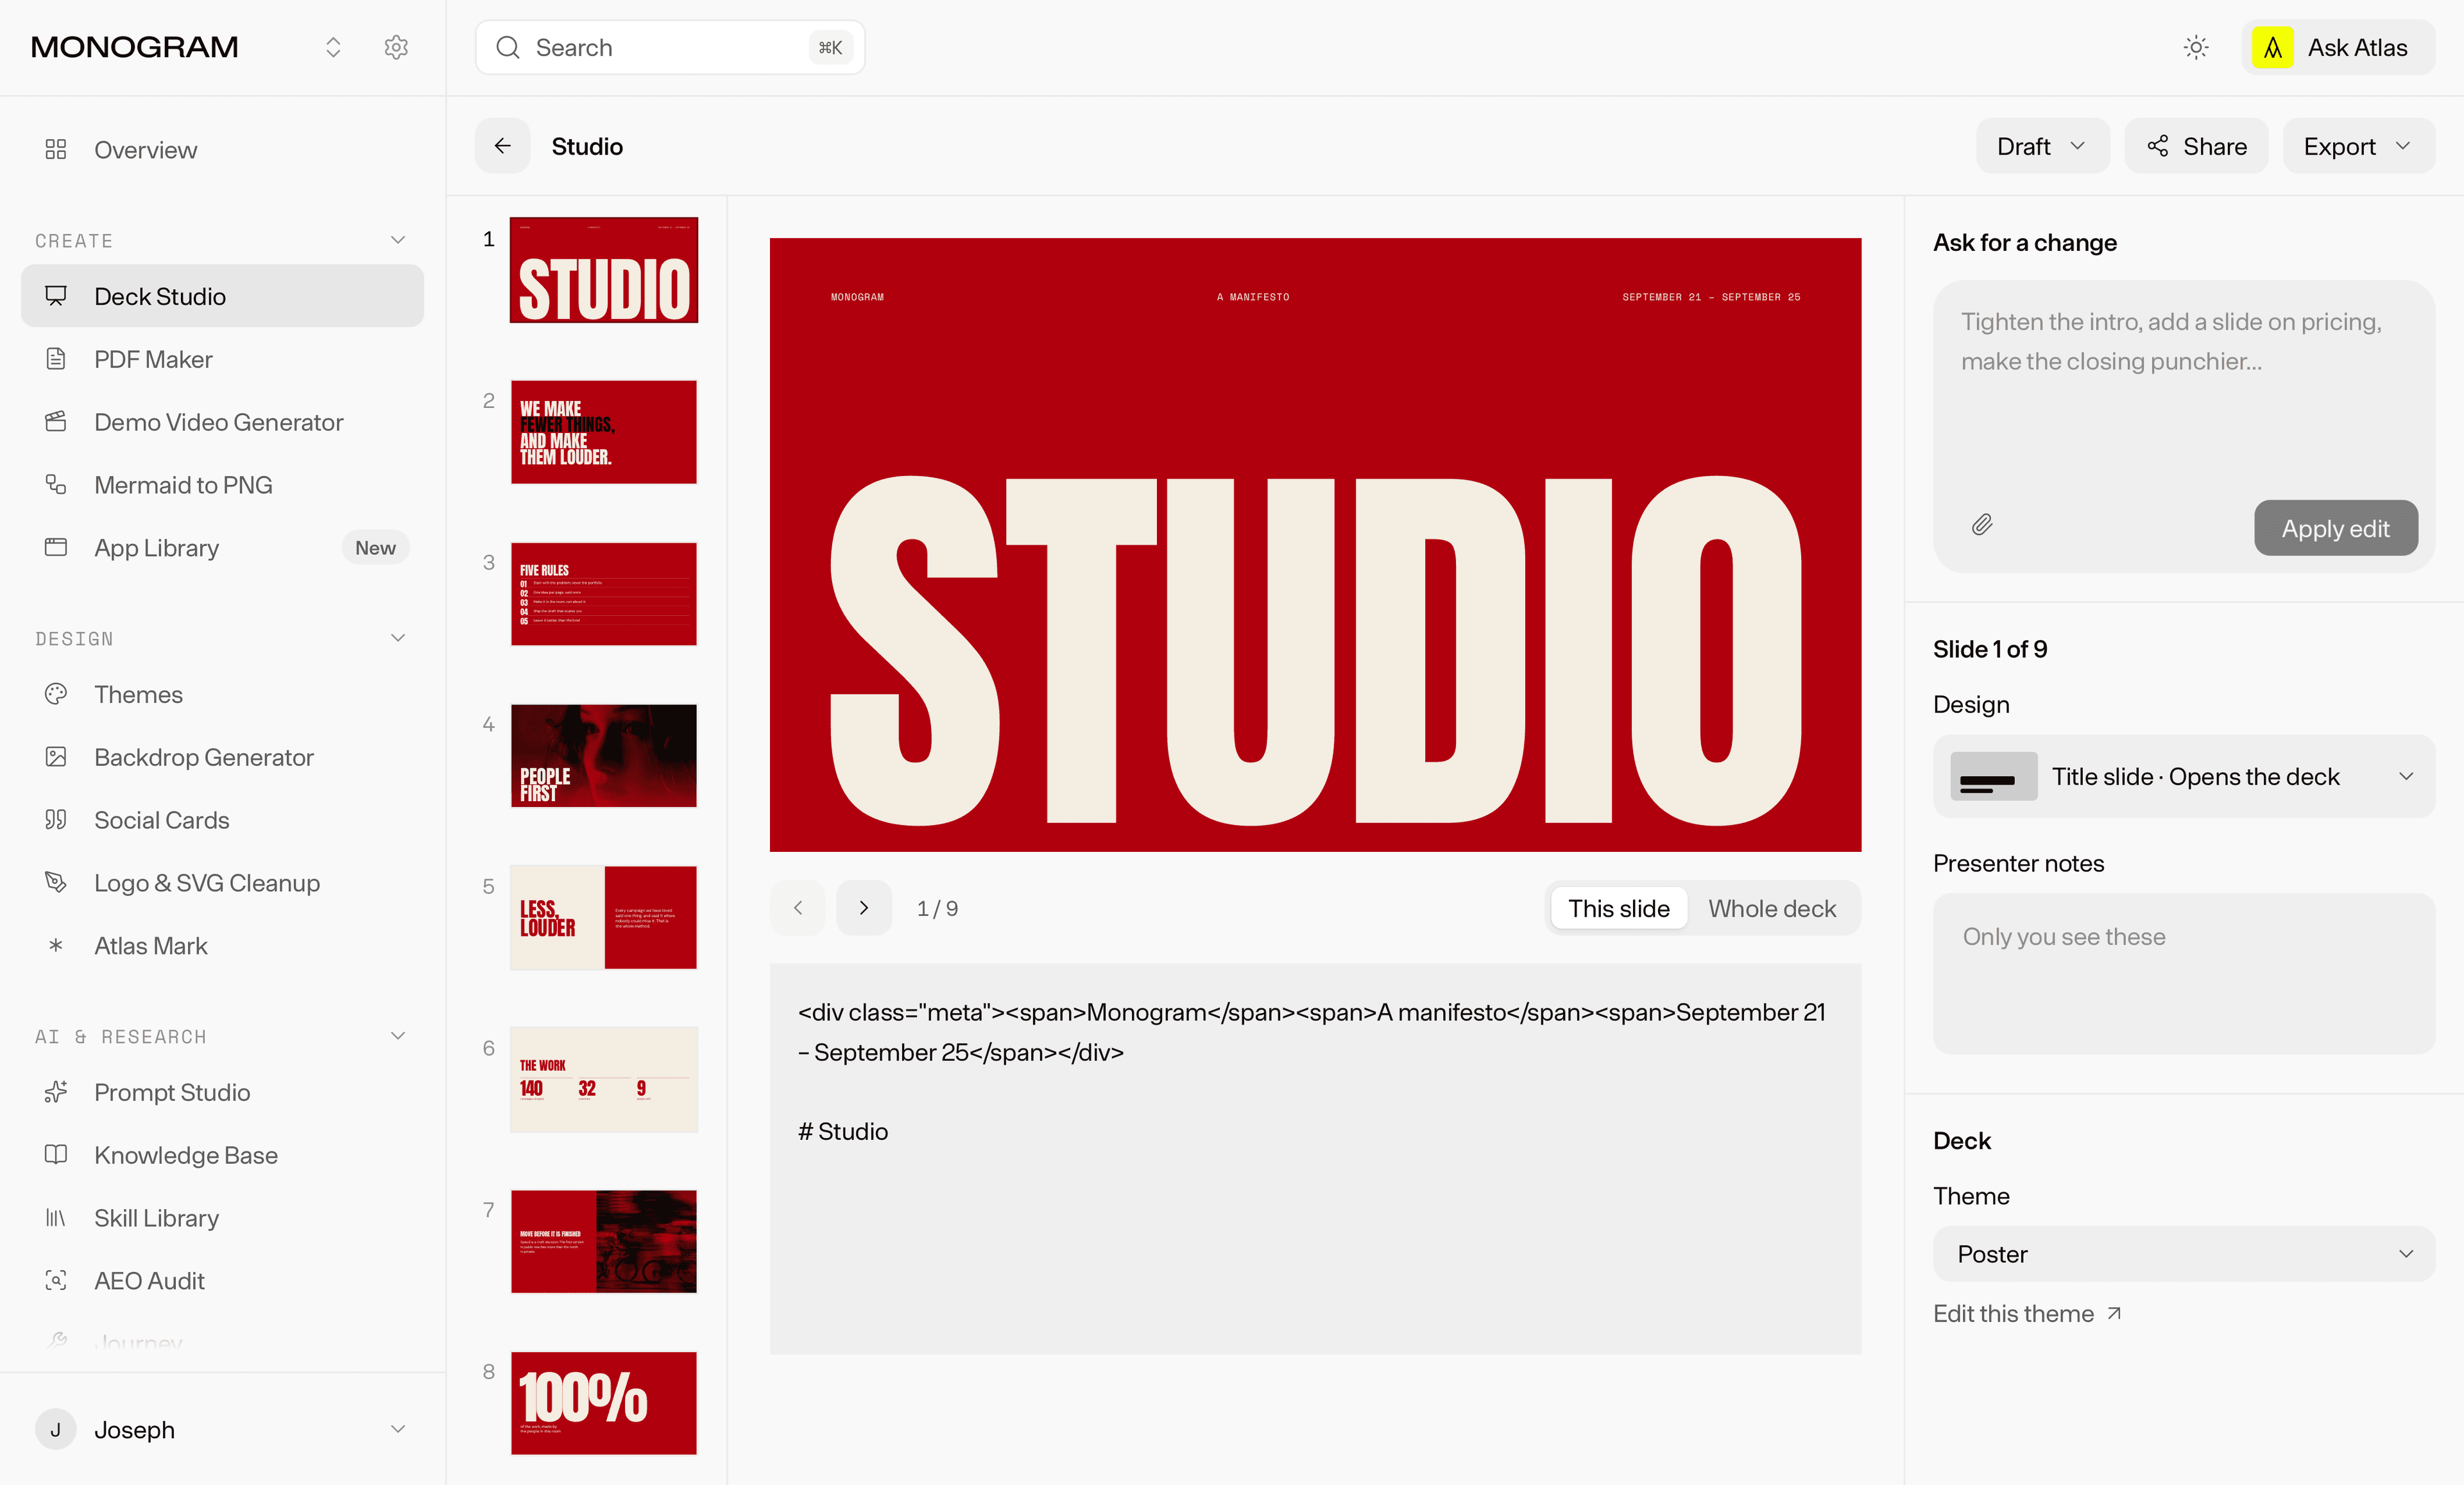
Task: Go back with the arrow beside Studio
Action: pos(502,146)
